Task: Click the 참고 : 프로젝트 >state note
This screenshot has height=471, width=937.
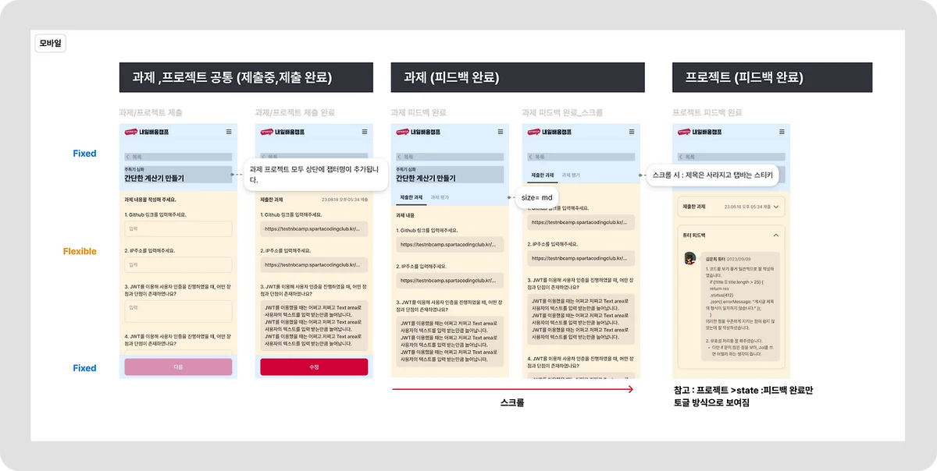Action: 743,395
